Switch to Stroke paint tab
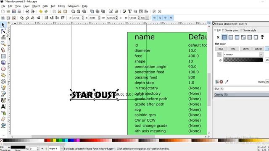The width and height of the screenshot is (269, 151). point(230,30)
